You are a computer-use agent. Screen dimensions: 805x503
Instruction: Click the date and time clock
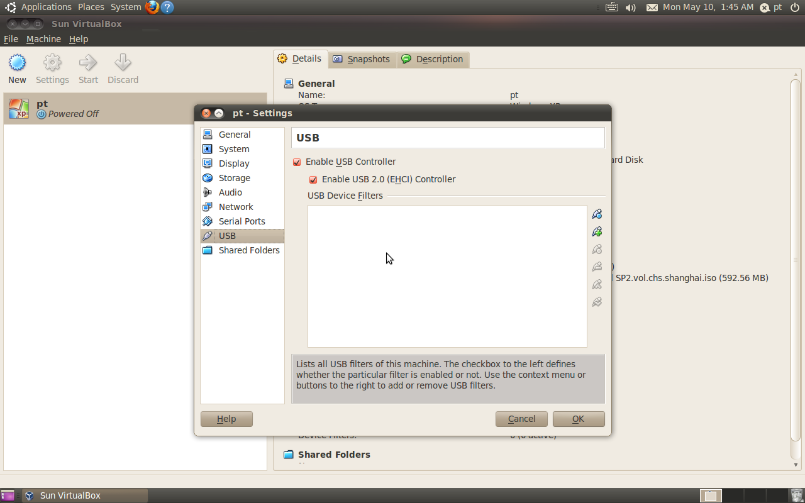tap(708, 7)
